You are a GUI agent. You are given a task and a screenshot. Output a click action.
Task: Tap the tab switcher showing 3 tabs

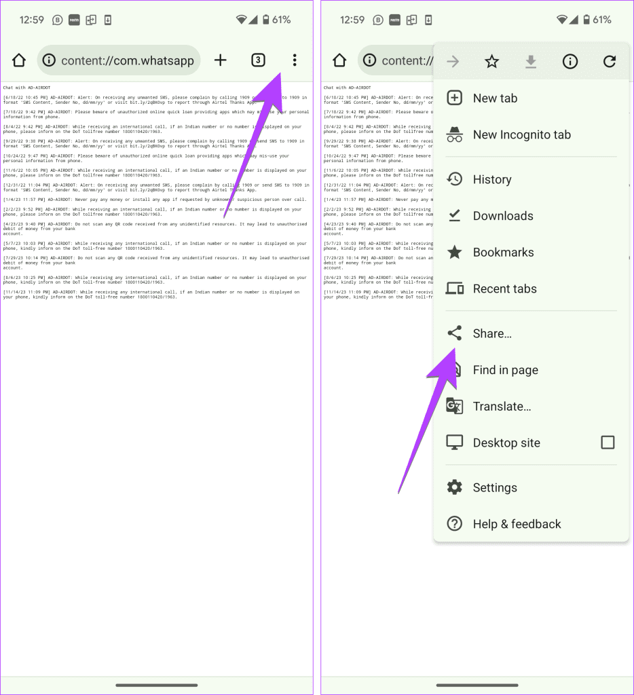(x=258, y=60)
